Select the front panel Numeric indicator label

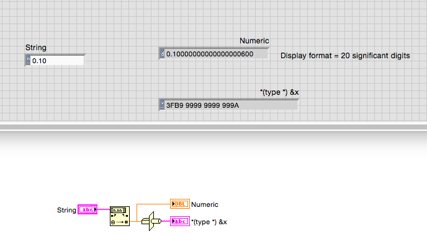click(x=254, y=41)
